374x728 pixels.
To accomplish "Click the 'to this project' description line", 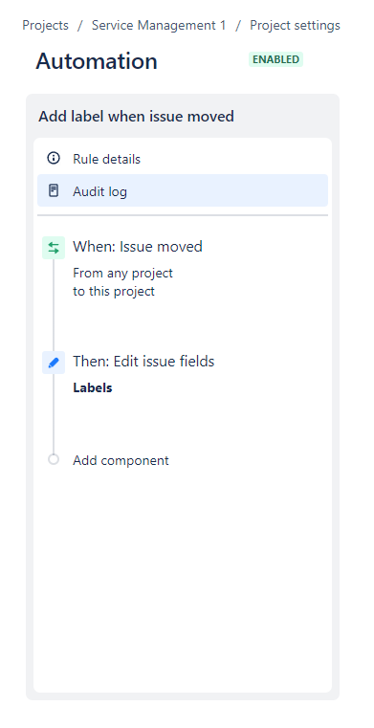I will (114, 292).
